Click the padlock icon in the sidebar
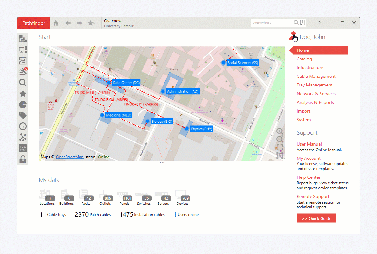Image resolution: width=377 pixels, height=254 pixels. 23,159
